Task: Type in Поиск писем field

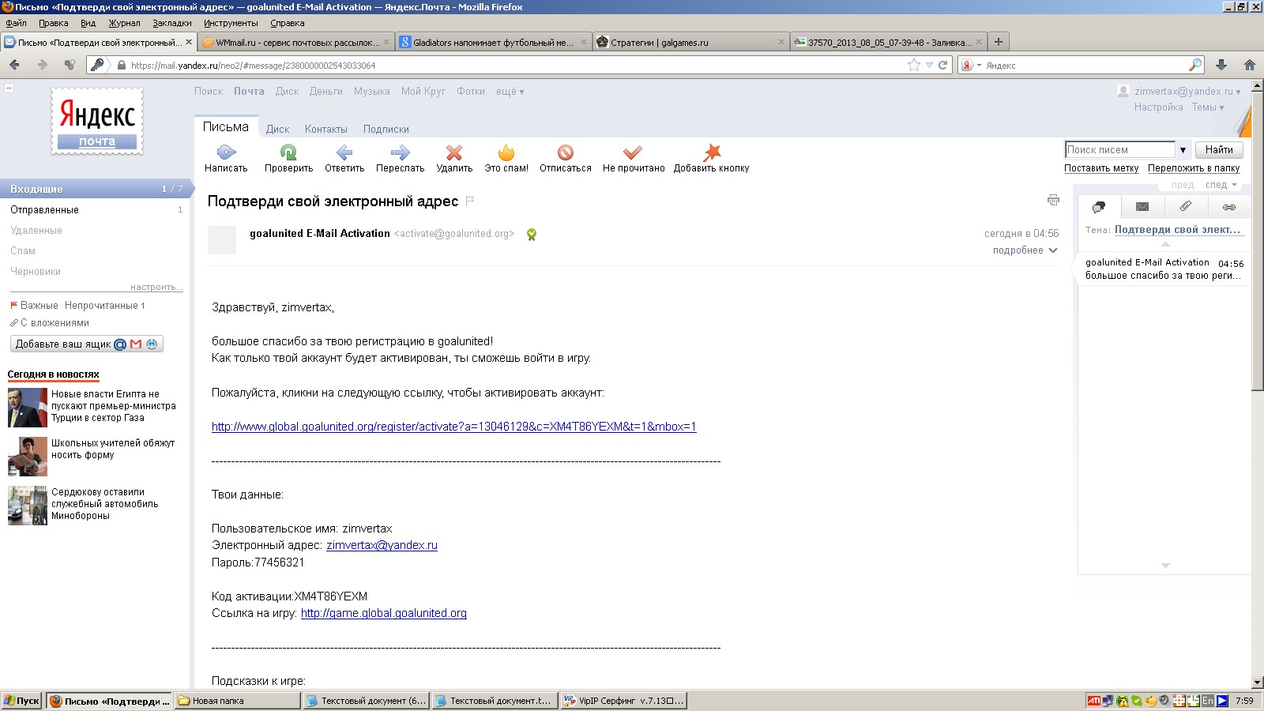Action: tap(1120, 150)
